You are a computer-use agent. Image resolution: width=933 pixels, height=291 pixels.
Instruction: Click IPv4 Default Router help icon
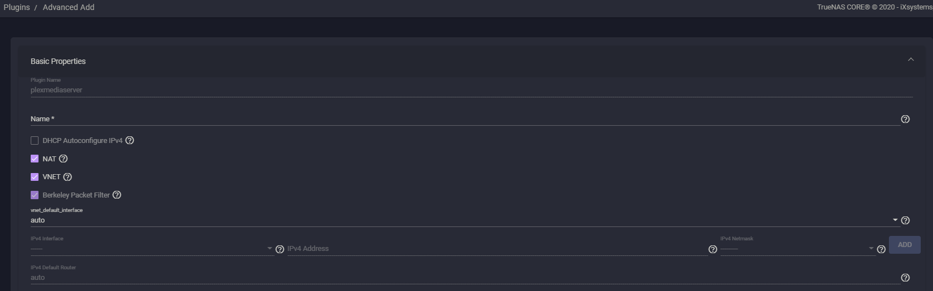click(905, 278)
